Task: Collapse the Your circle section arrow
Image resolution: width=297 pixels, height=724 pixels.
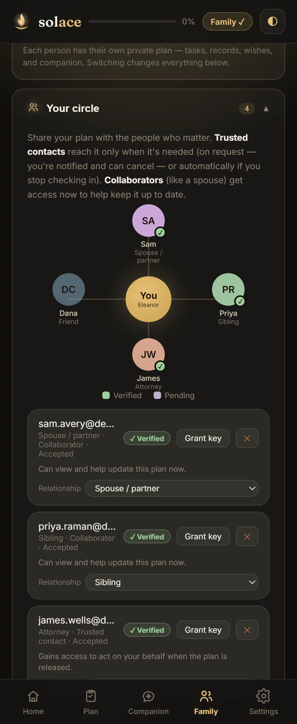Action: 266,109
